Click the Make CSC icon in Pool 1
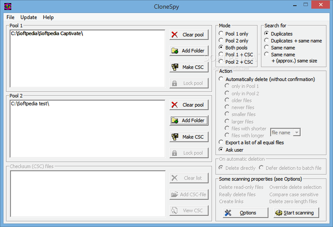This screenshot has width=333, height=227. point(175,67)
